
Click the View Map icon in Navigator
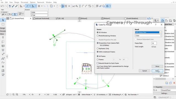[167, 20]
